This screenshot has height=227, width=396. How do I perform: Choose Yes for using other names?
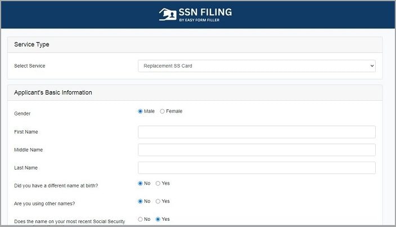(x=158, y=202)
